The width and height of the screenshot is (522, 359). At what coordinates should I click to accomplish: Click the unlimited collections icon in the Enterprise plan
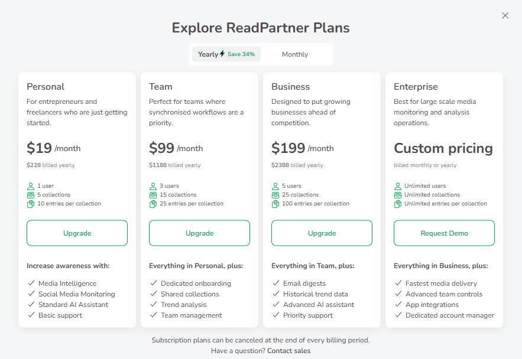pos(398,195)
